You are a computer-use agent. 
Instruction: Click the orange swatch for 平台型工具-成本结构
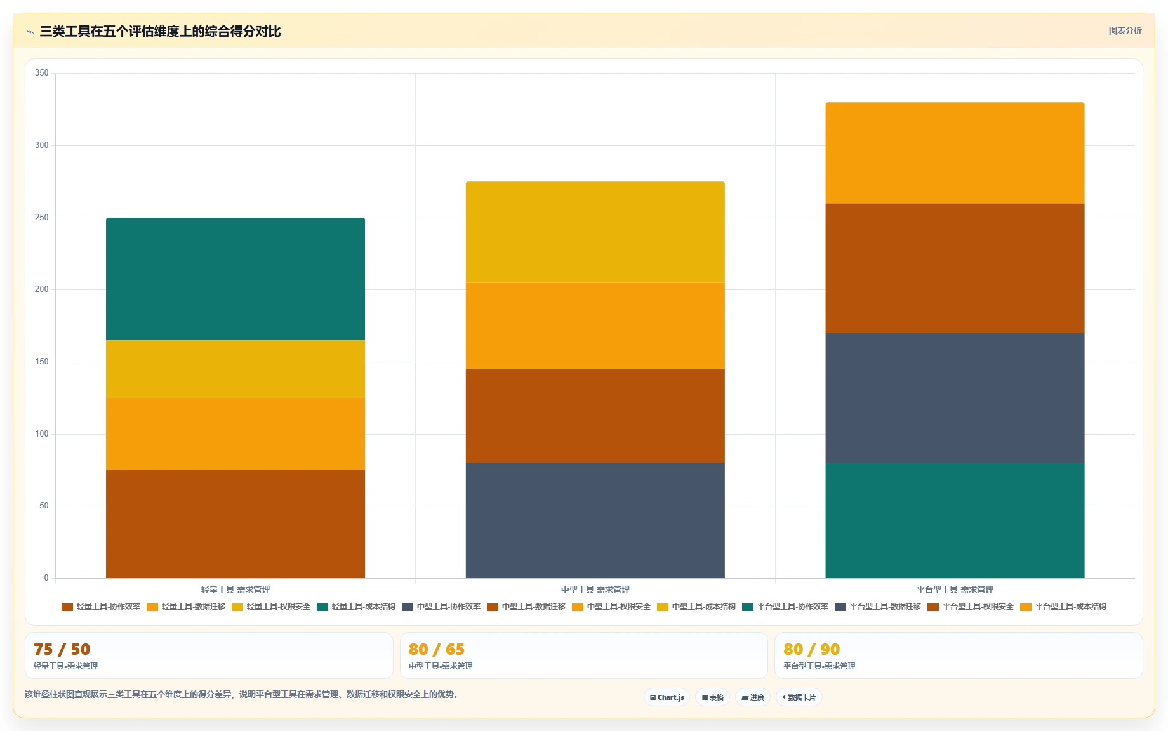pos(1026,607)
